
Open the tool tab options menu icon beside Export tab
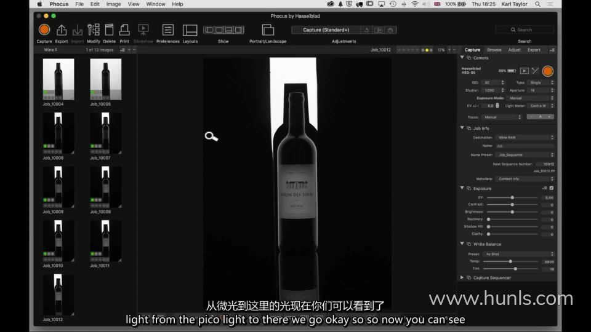[x=552, y=50]
